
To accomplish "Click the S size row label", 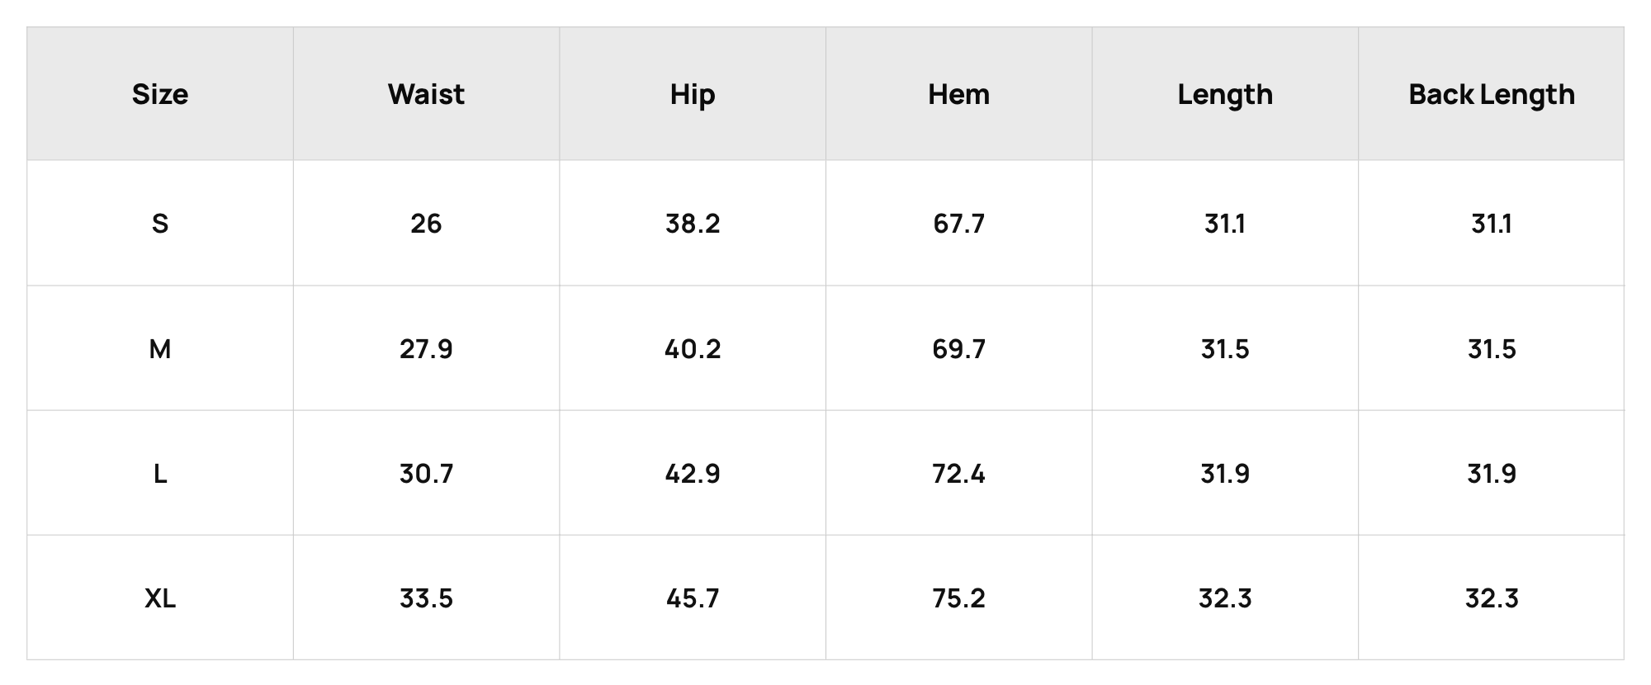I will tap(160, 224).
